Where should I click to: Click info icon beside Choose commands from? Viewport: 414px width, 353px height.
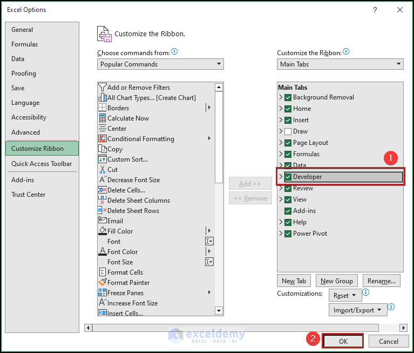[x=174, y=51]
